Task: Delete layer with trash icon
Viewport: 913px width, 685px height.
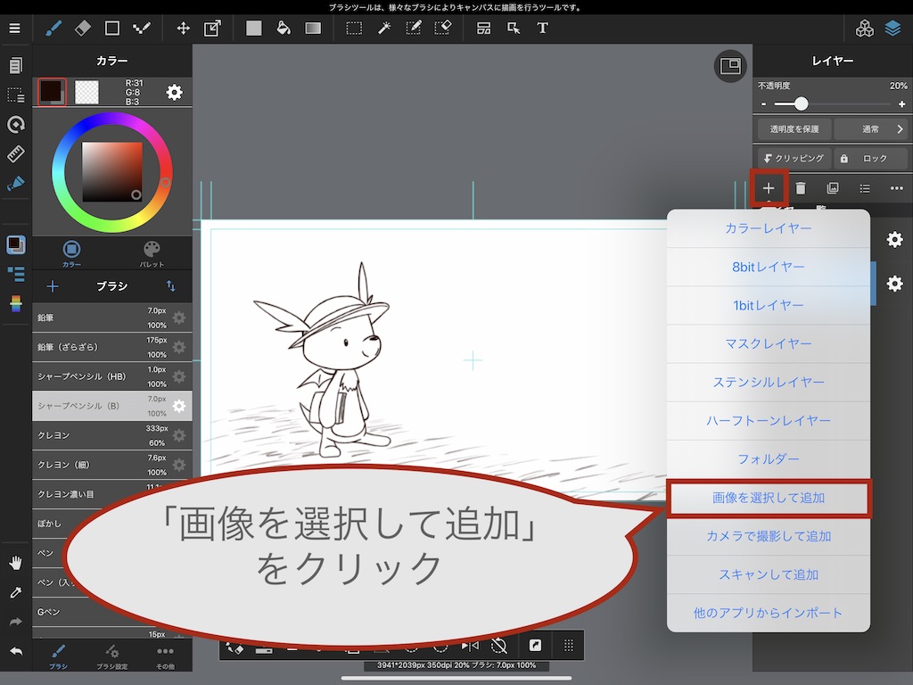Action: coord(801,188)
